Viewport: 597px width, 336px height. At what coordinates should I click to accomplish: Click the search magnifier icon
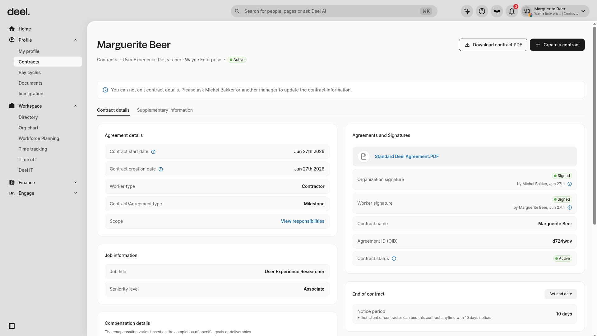coord(237,11)
